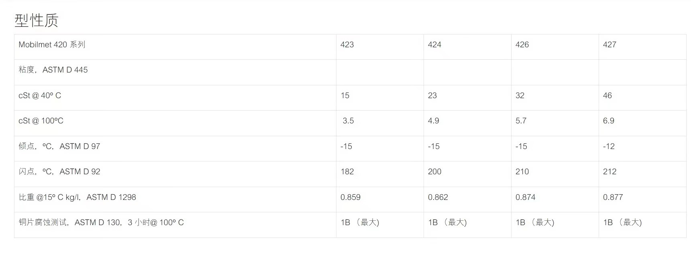Screen dimensions: 691x264
Task: Select the 铜片腐蚀测试 ASTM D 130 row label
Action: (101, 222)
